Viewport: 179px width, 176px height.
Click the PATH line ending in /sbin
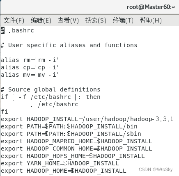click(x=71, y=134)
